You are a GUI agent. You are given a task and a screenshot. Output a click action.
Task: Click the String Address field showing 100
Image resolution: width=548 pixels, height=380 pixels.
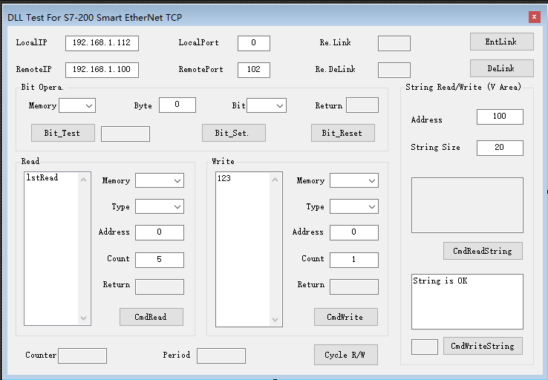tap(500, 117)
